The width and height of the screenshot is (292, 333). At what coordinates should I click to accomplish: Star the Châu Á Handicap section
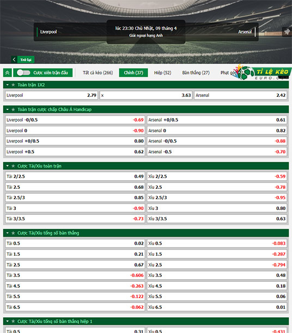13,109
